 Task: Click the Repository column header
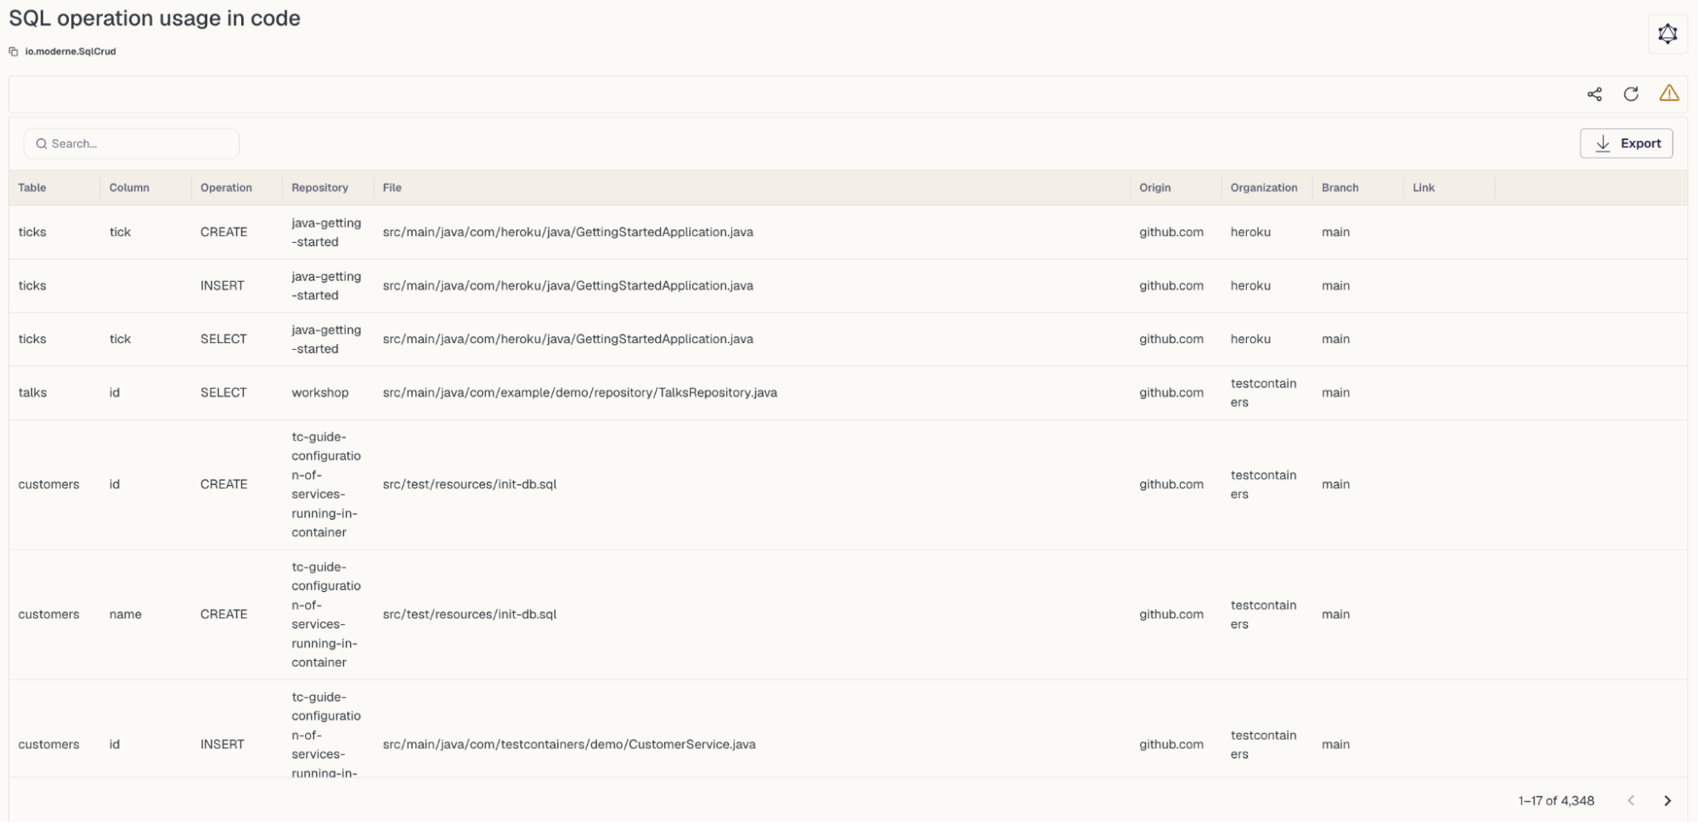[x=319, y=188]
